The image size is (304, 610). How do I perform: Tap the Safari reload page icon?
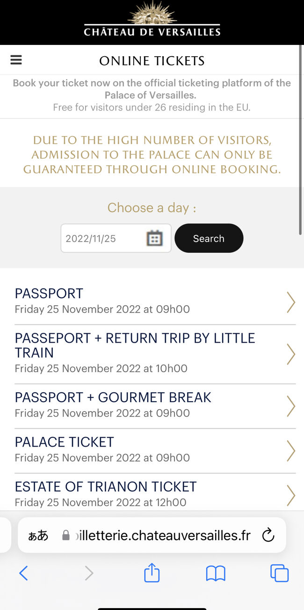click(x=268, y=535)
